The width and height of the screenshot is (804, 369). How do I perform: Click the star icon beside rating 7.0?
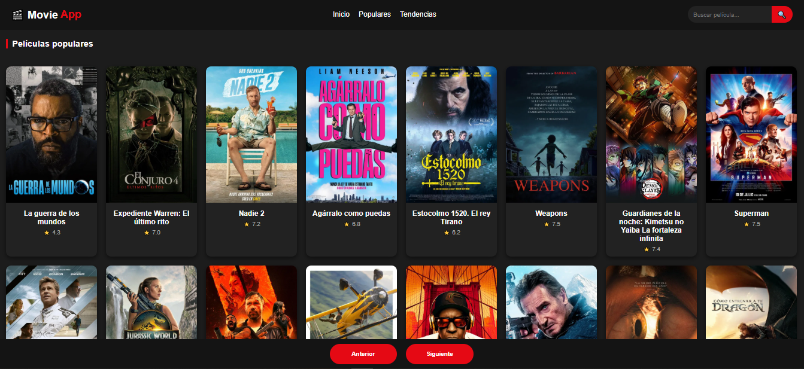point(147,233)
